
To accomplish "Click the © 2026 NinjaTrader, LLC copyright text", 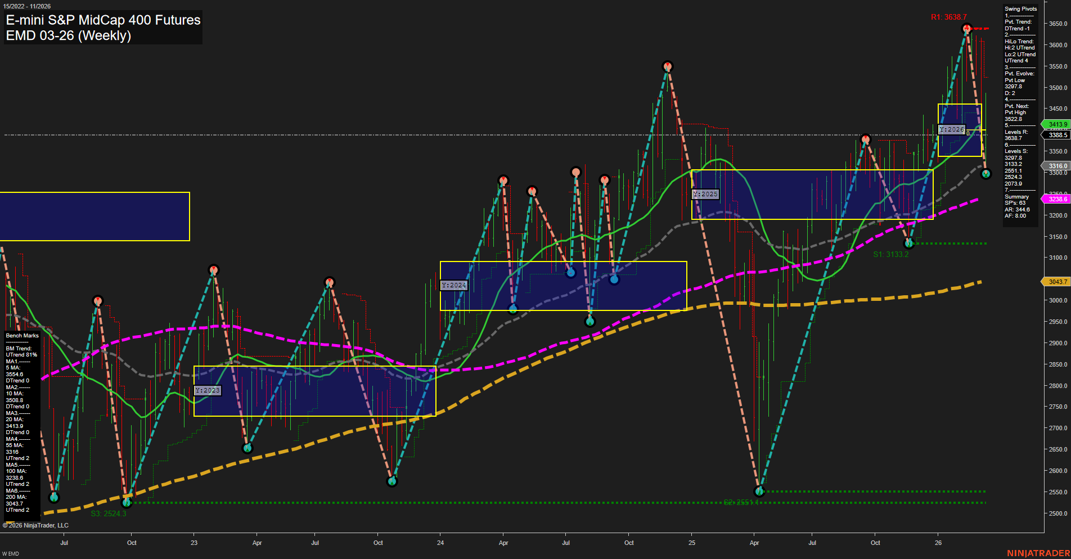I will coord(35,525).
